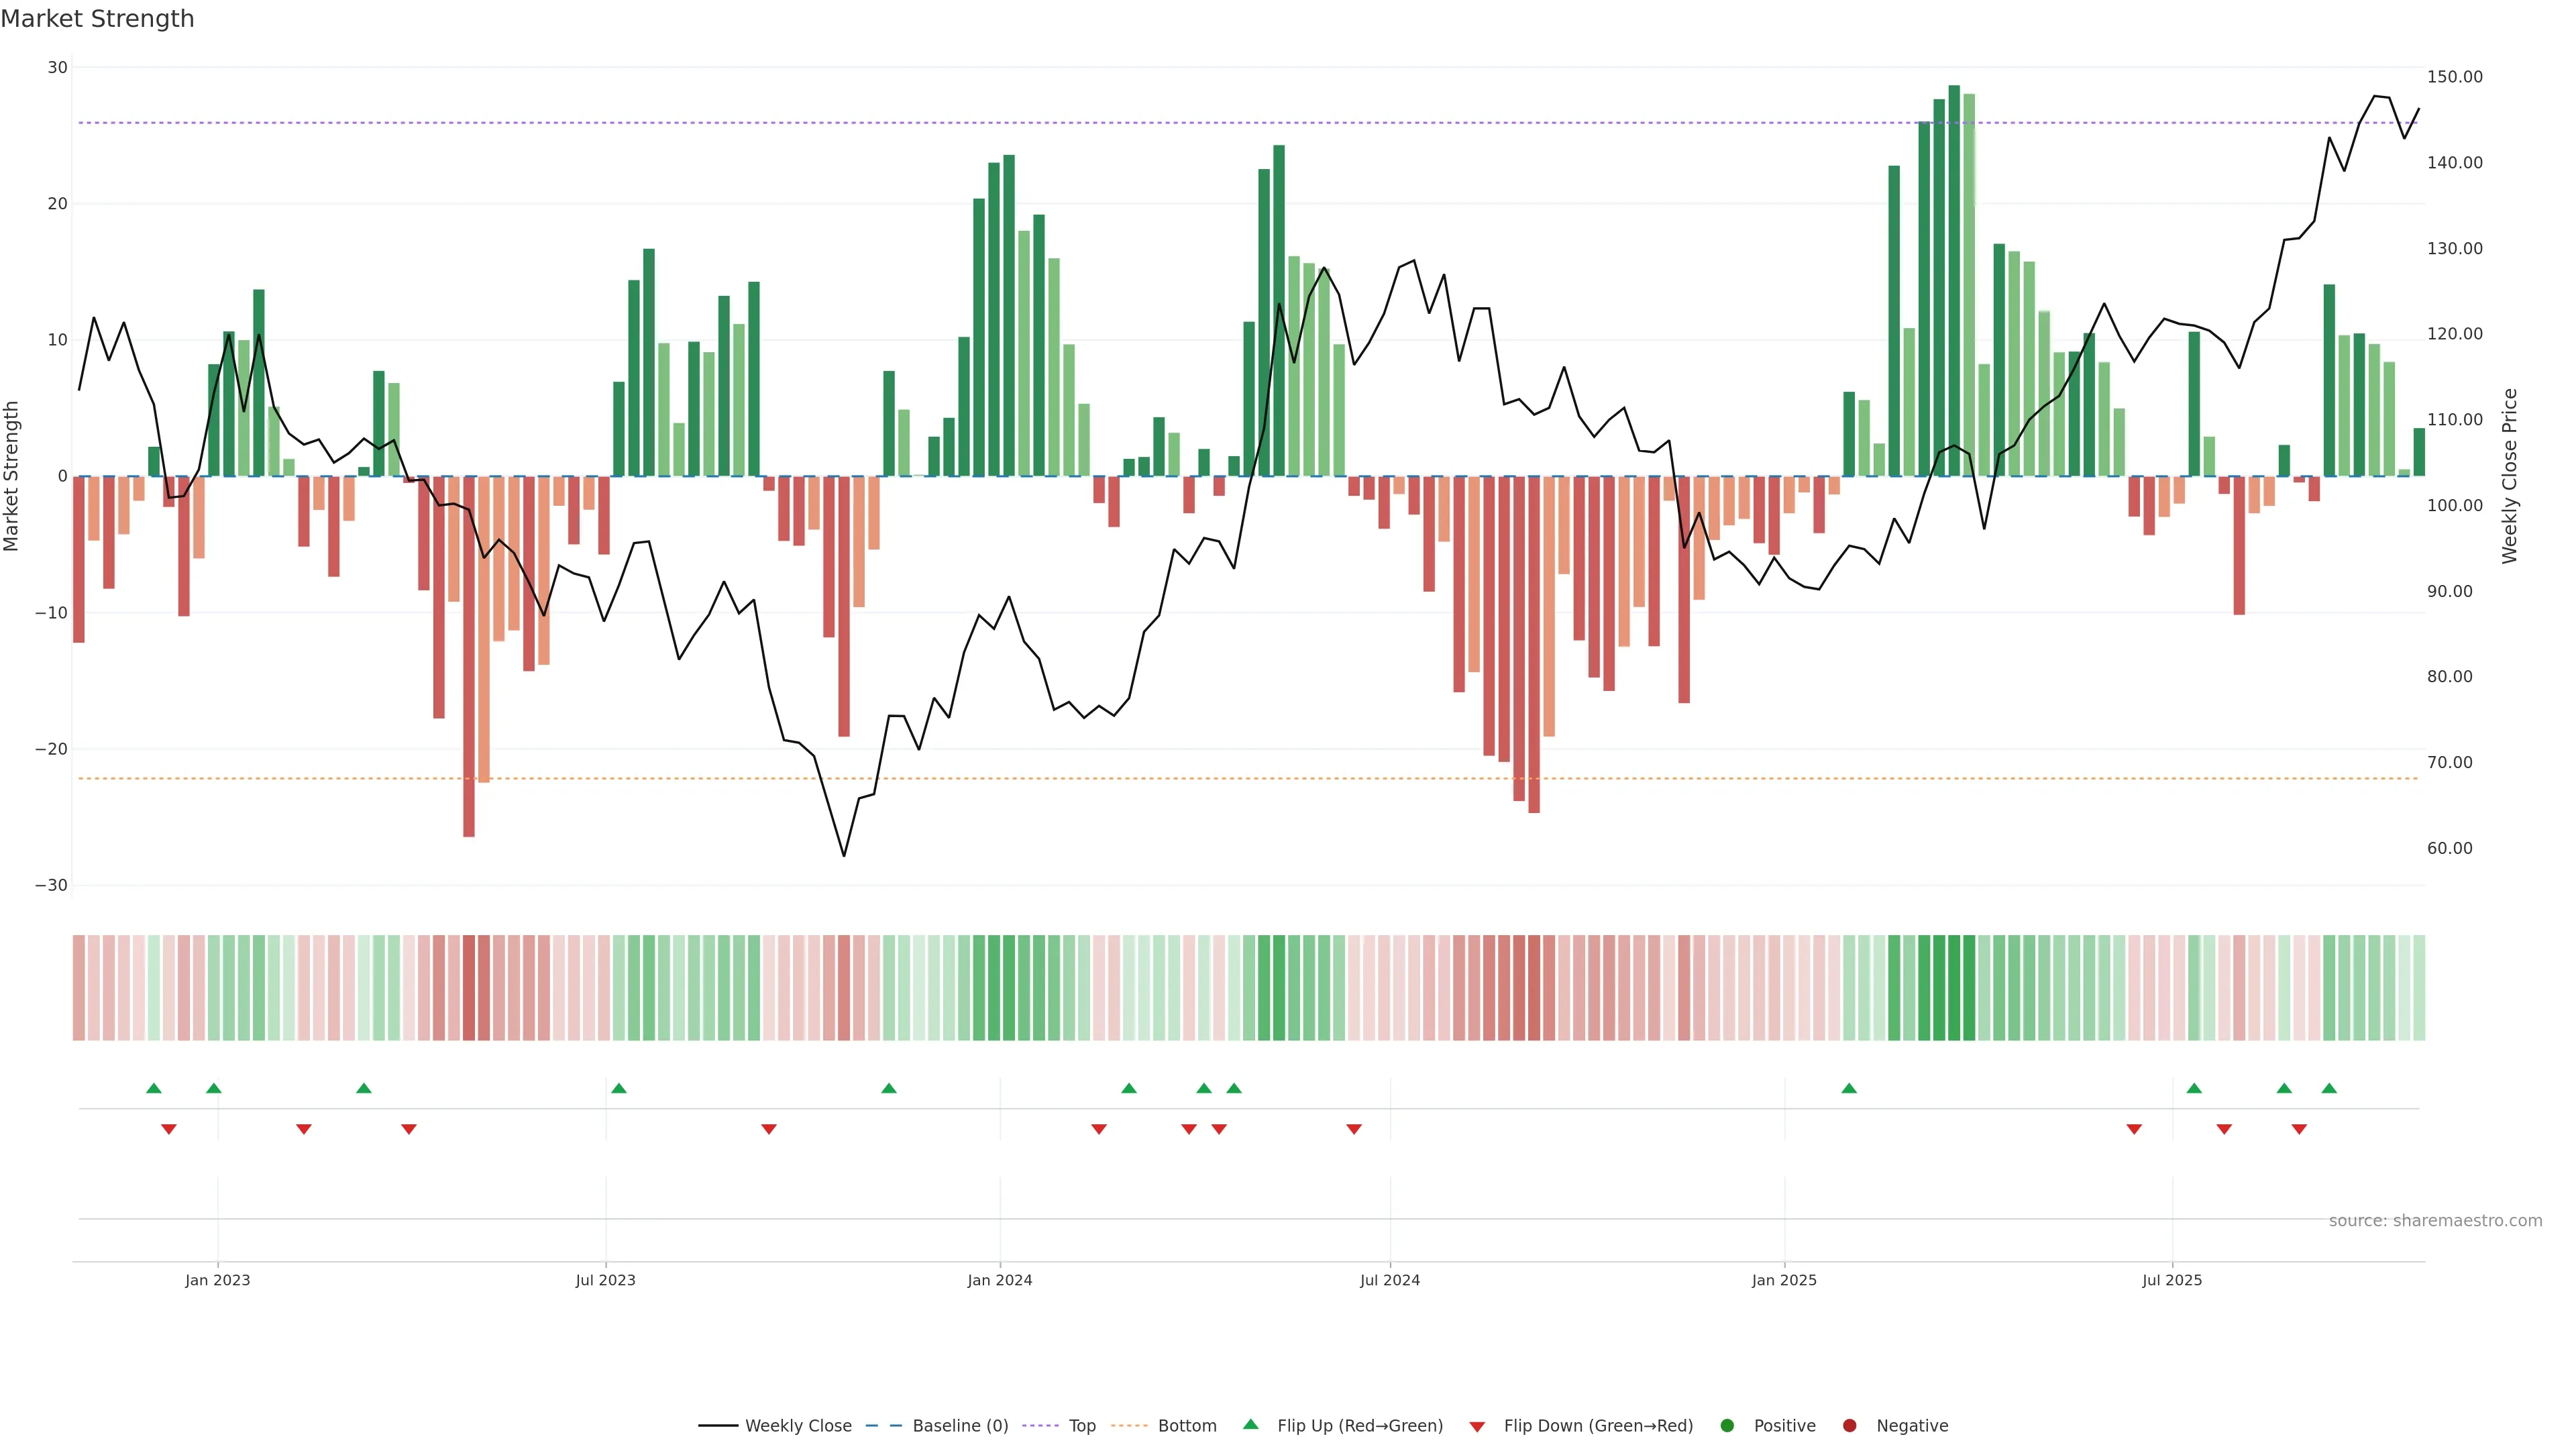
Task: Click the Jan 2024 x-axis label
Action: tap(1000, 1280)
